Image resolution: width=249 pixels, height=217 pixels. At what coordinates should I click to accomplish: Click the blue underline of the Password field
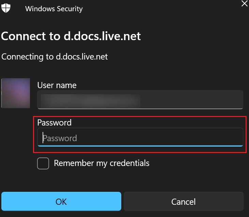[x=140, y=146]
